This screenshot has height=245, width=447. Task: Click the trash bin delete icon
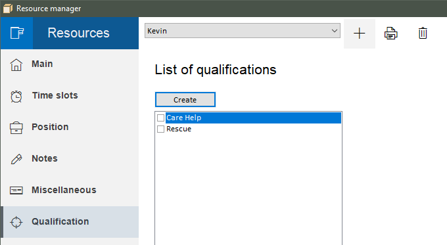pos(423,33)
